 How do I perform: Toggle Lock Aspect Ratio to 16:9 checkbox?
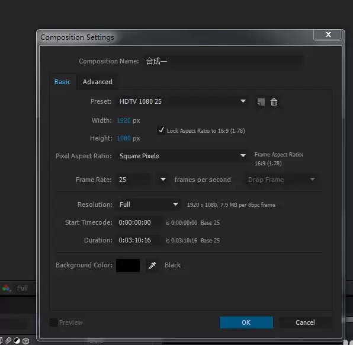pyautogui.click(x=161, y=130)
